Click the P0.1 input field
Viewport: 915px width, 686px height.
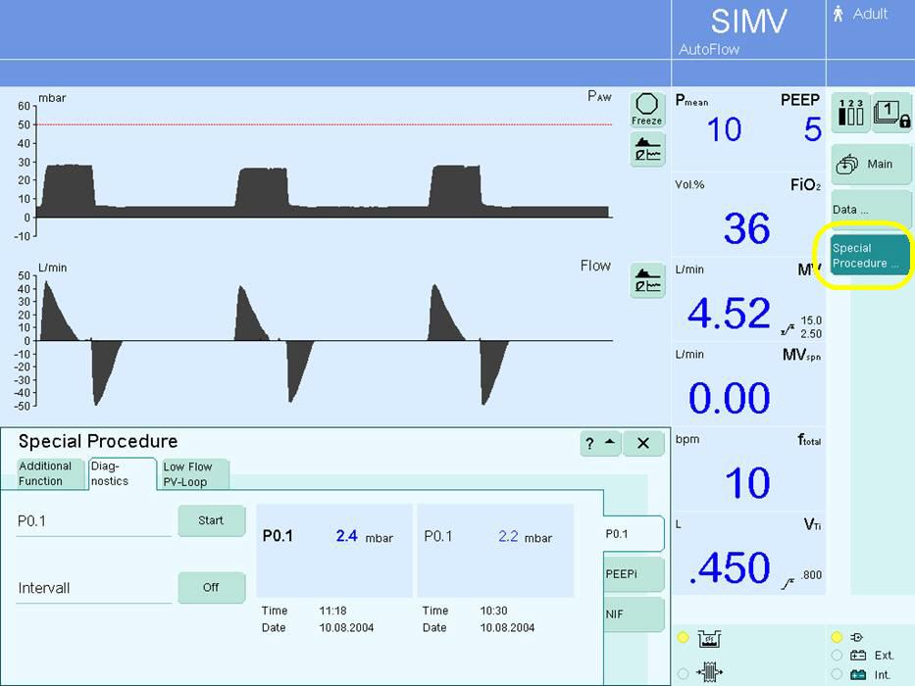(x=93, y=520)
